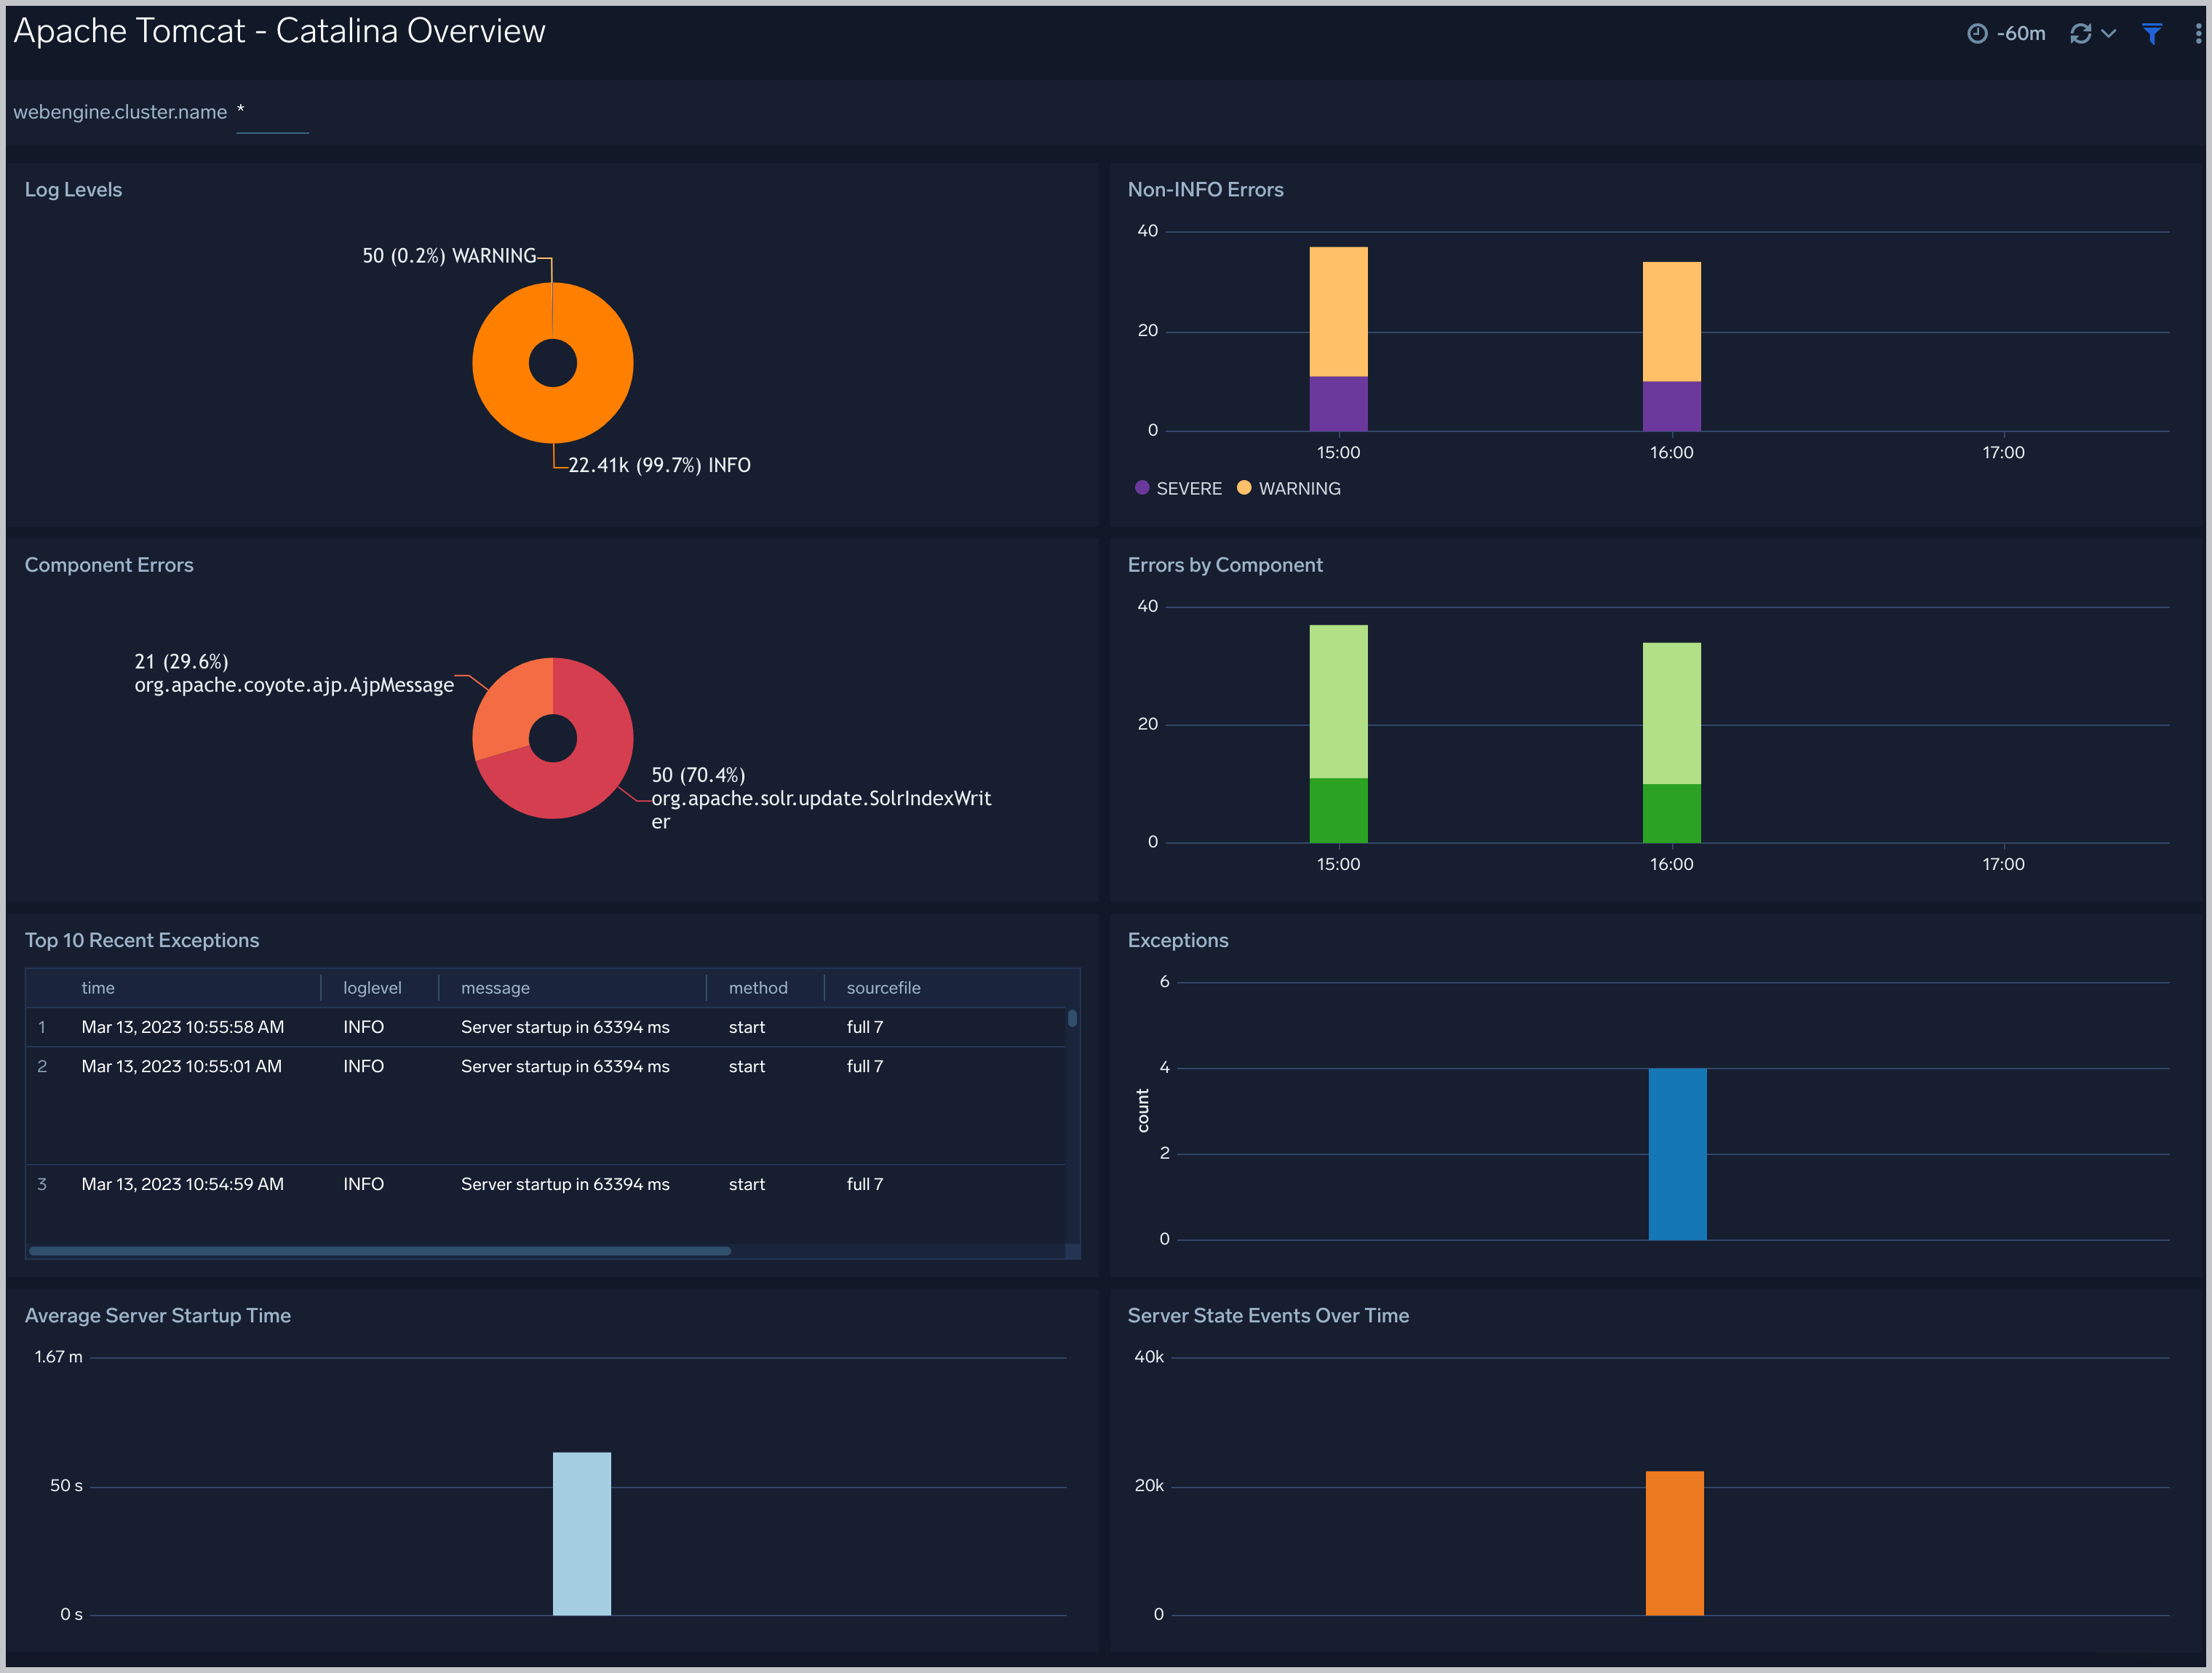Click the orange Server State Events bar
Screen dimensions: 2212x1673
click(x=1675, y=1543)
